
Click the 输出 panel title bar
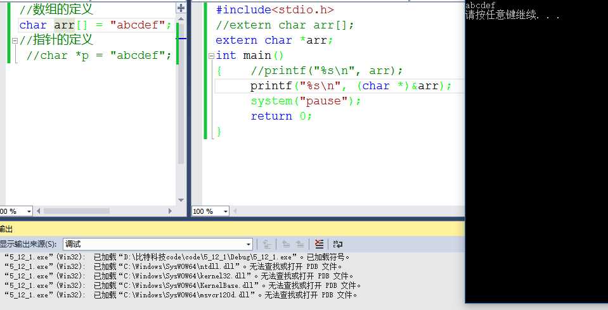pos(232,229)
